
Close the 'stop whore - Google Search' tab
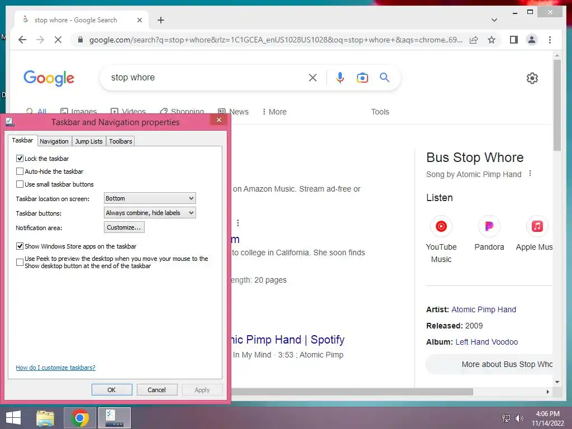[139, 20]
